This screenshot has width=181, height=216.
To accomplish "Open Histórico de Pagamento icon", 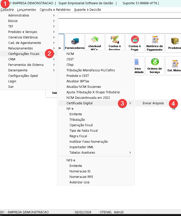I will (x=154, y=43).
